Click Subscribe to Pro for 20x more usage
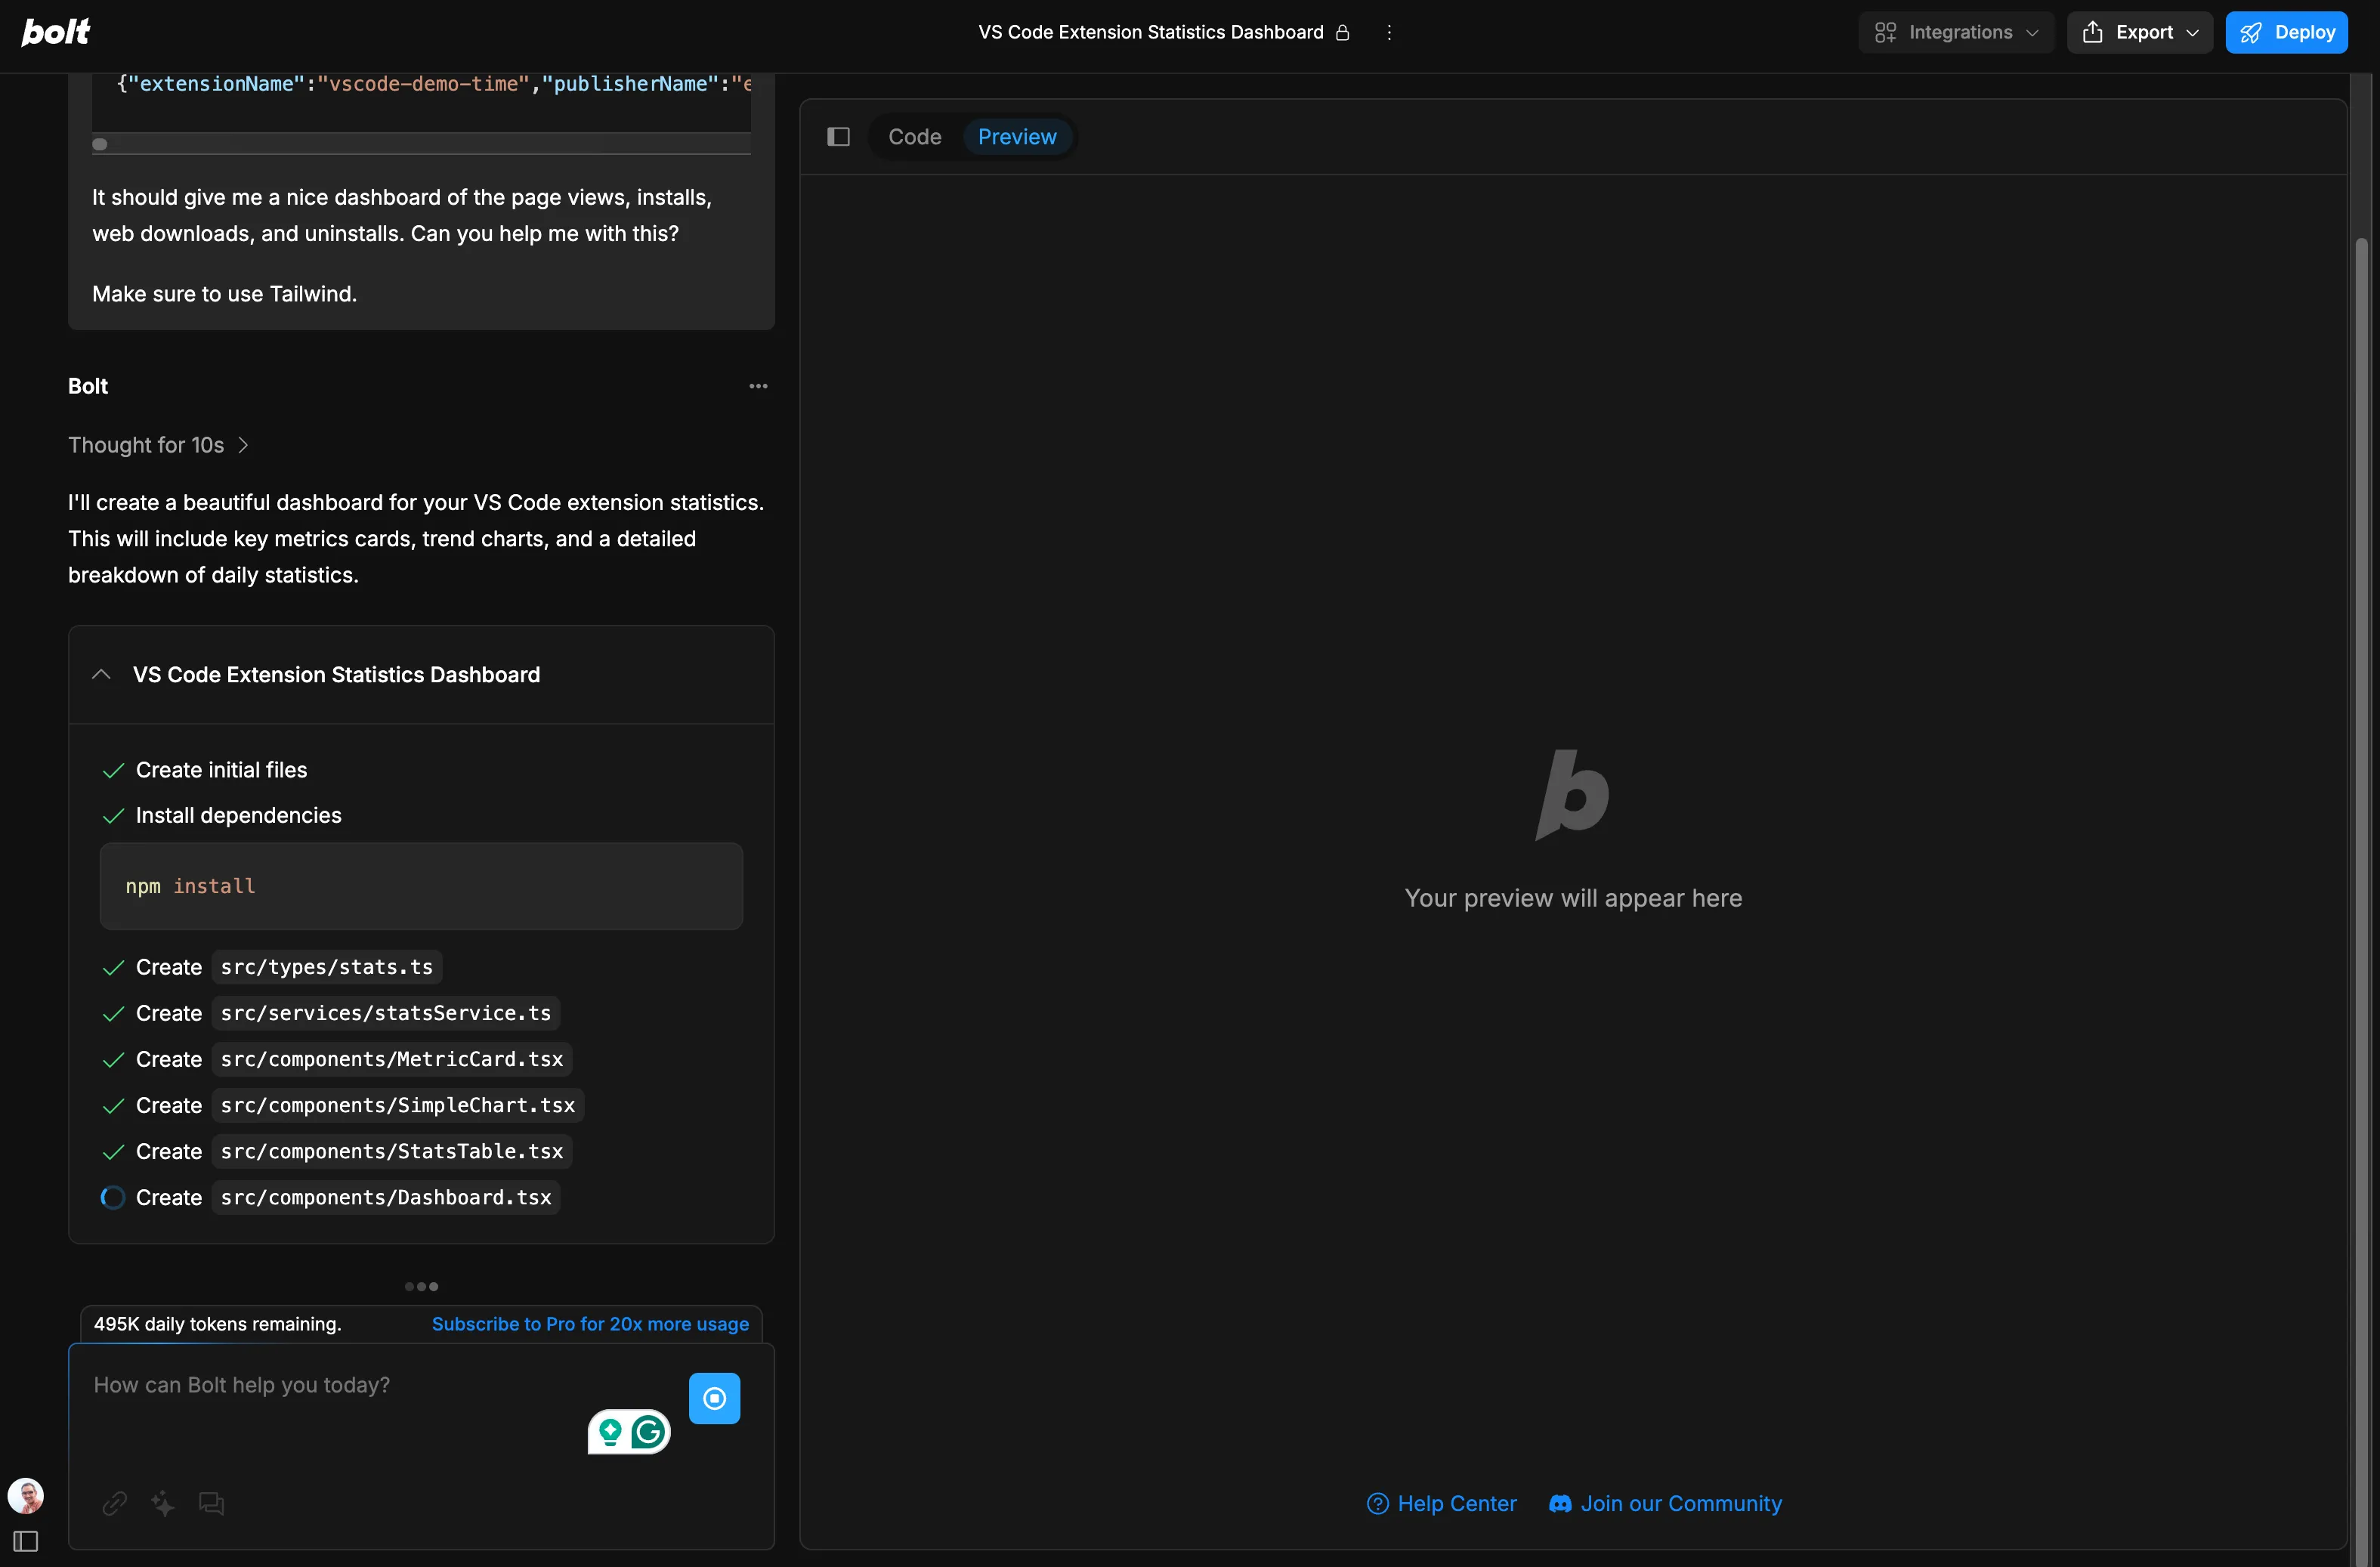 [590, 1324]
